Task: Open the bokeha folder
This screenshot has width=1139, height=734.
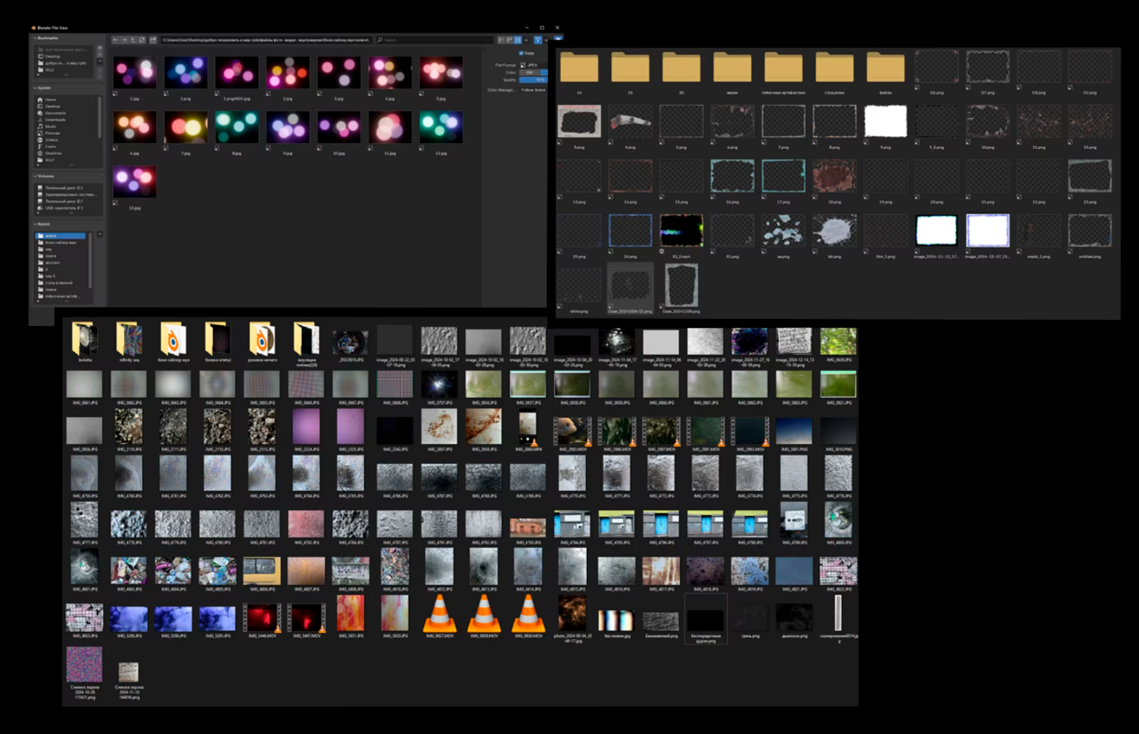Action: [x=85, y=340]
